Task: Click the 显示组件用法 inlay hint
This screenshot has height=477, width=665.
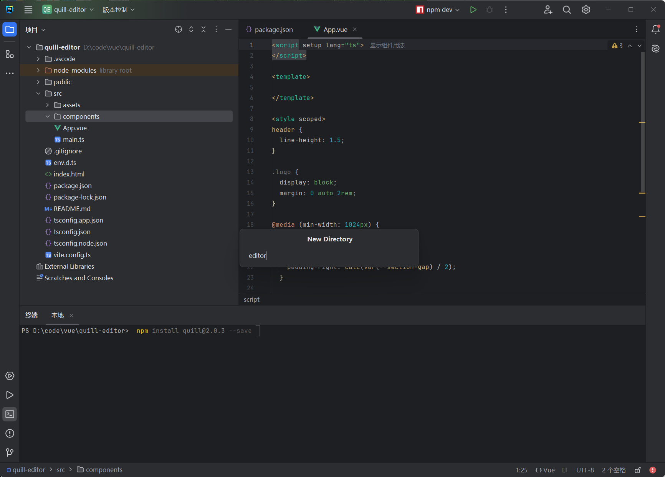Action: (x=387, y=45)
